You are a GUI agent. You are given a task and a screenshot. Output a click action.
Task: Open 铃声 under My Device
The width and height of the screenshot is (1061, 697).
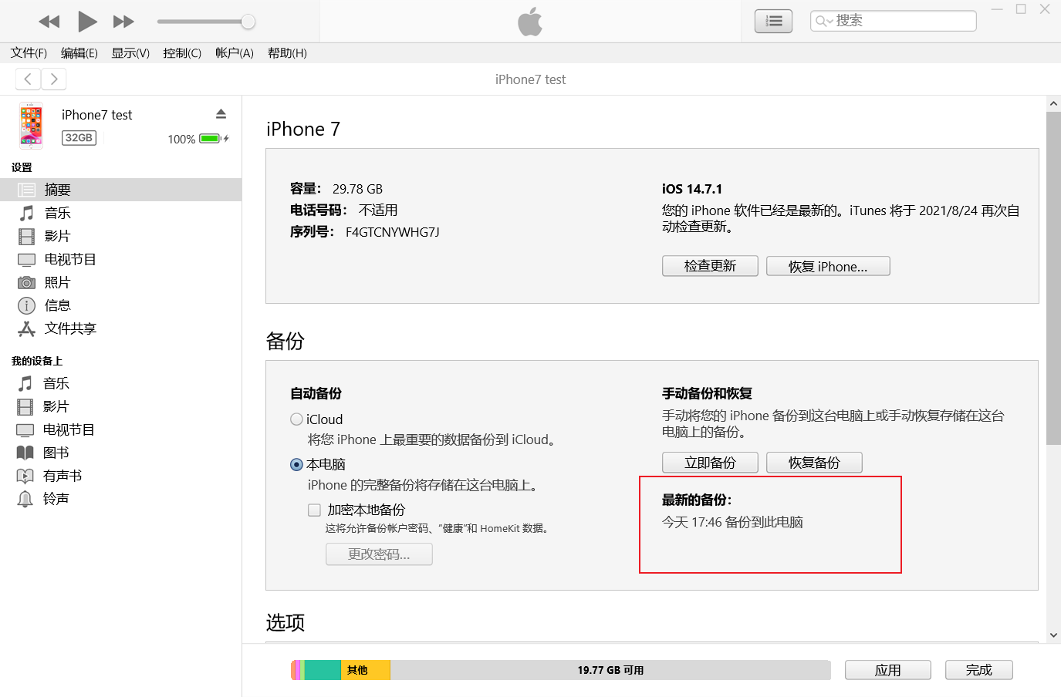[x=56, y=499]
